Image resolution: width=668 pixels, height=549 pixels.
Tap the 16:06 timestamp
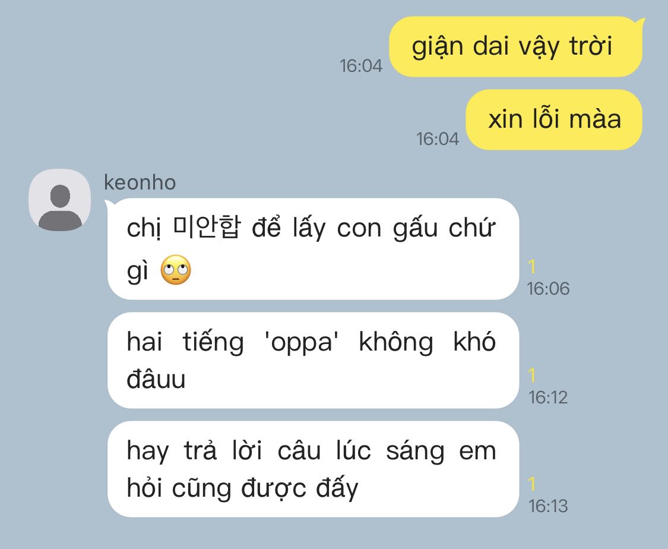(548, 289)
